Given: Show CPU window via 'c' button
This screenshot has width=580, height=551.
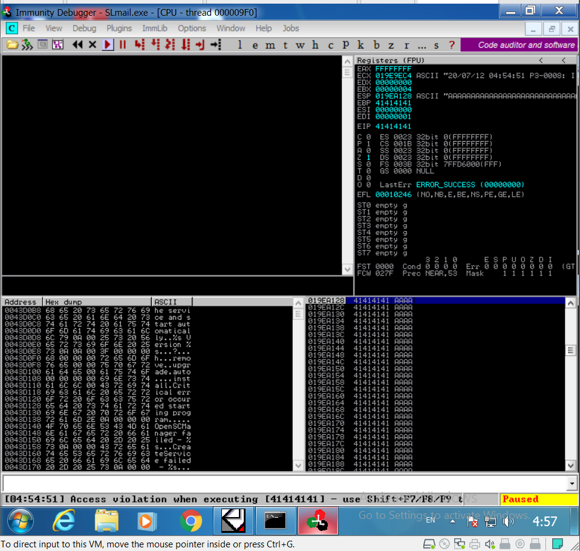Looking at the screenshot, I should 330,45.
